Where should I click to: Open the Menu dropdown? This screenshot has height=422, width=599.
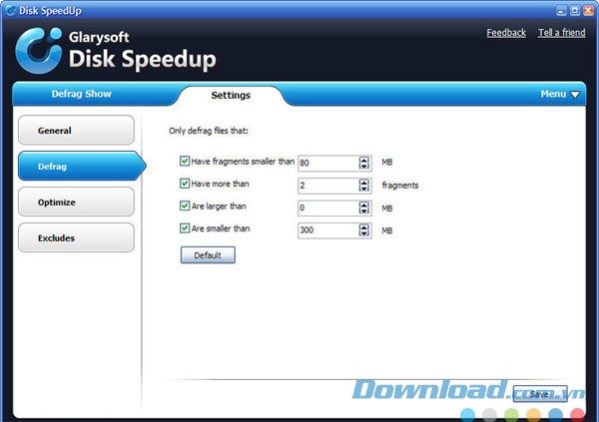560,94
